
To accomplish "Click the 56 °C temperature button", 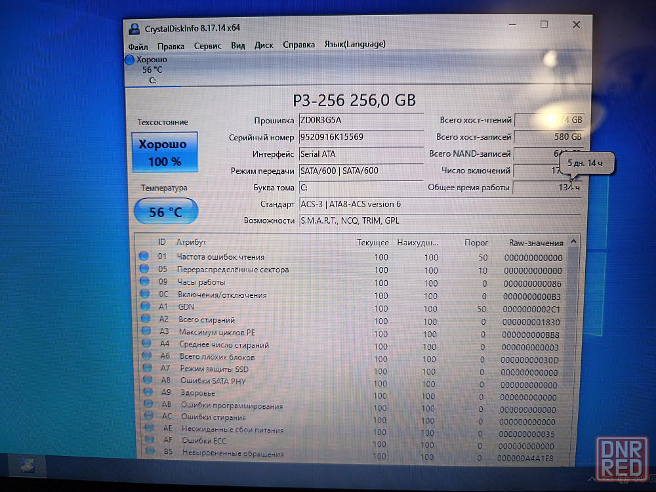I will click(166, 212).
